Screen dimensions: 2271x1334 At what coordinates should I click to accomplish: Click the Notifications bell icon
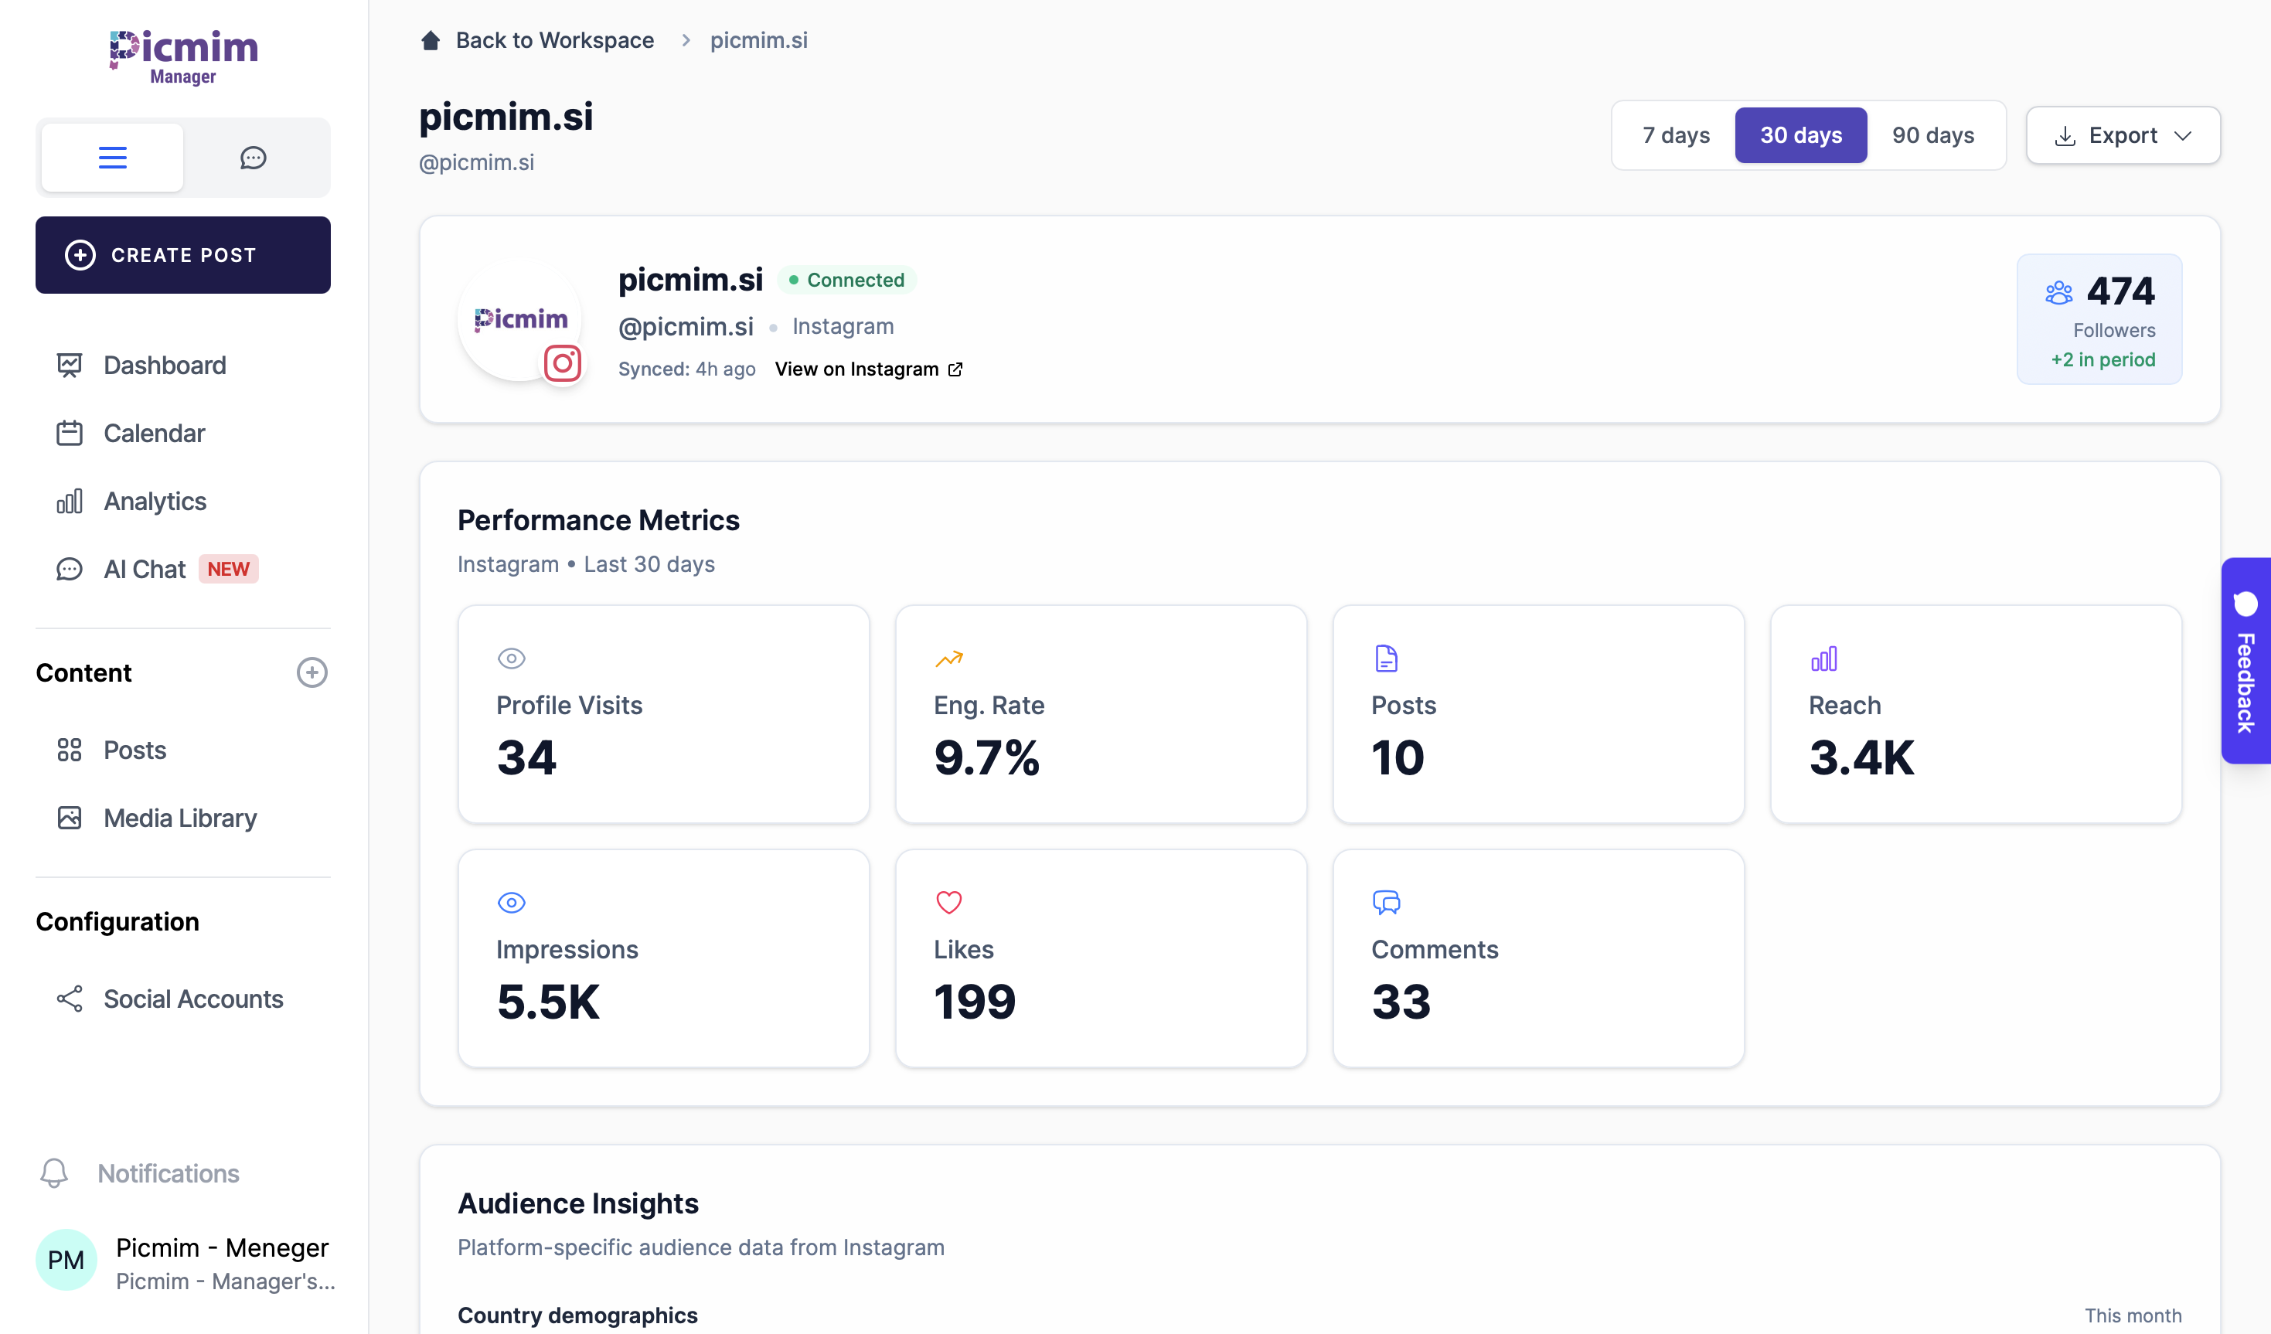(53, 1173)
